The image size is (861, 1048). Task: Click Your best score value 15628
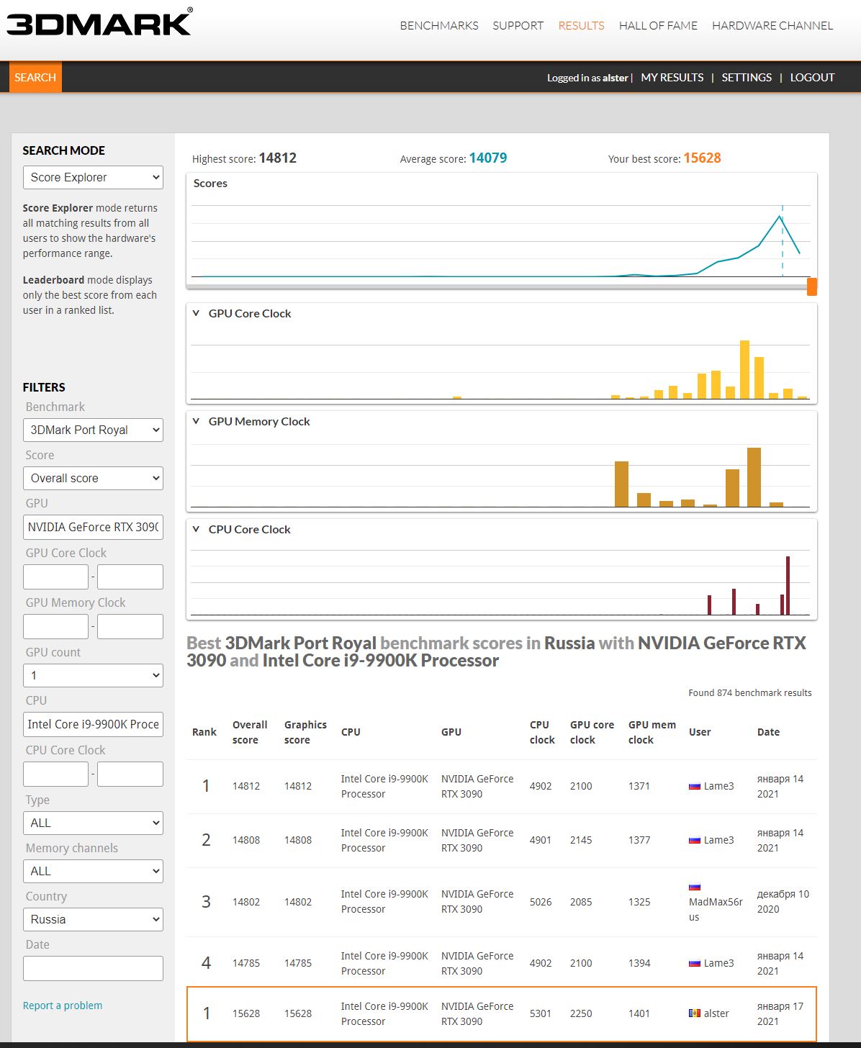tap(702, 158)
